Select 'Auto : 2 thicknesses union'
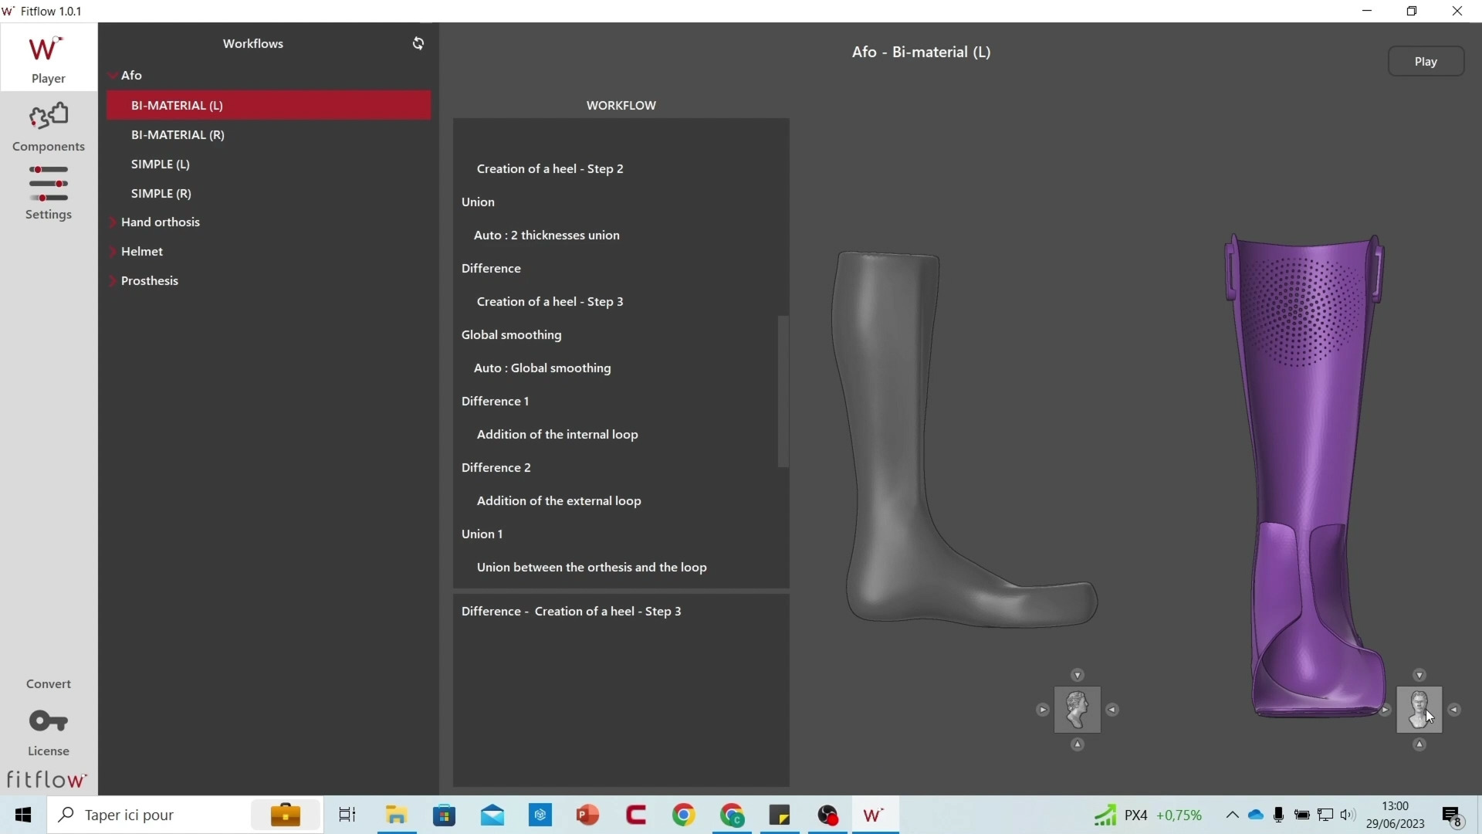This screenshot has width=1482, height=834. click(546, 235)
